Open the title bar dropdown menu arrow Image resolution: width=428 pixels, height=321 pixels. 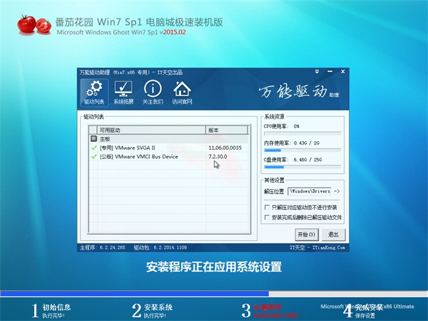[317, 72]
